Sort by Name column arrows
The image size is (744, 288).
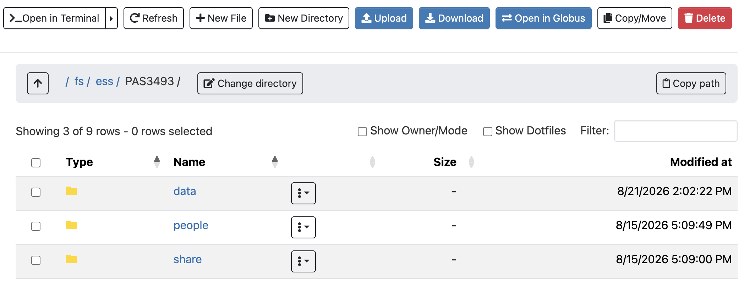(275, 162)
